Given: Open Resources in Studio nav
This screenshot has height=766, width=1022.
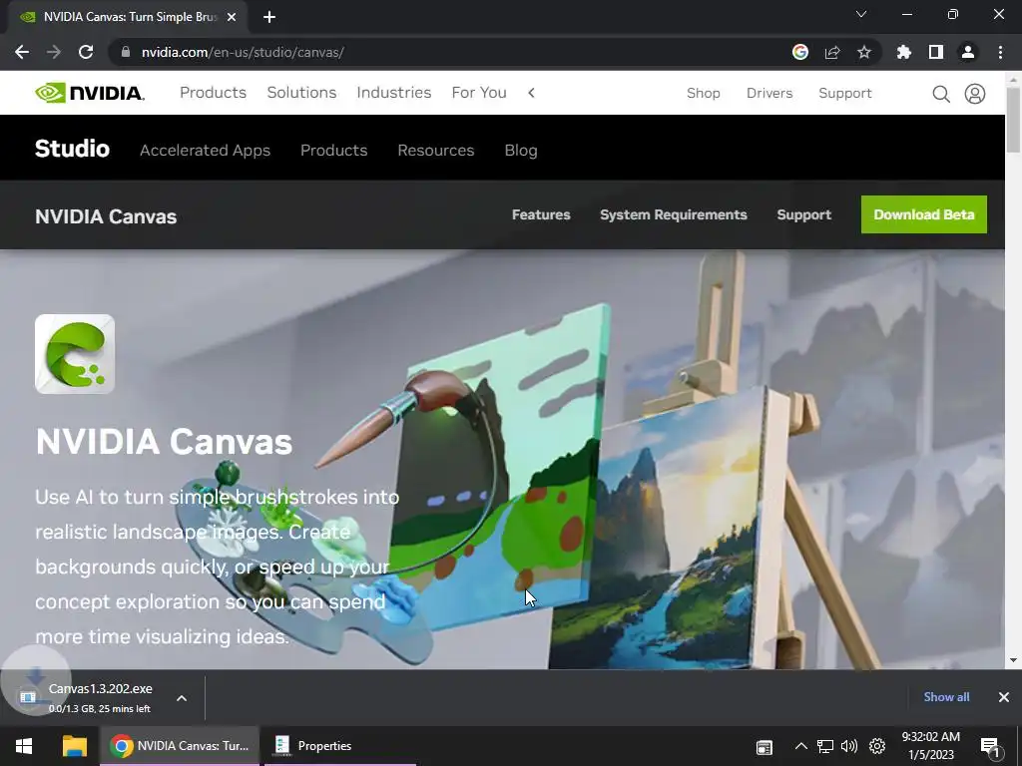Looking at the screenshot, I should [436, 151].
